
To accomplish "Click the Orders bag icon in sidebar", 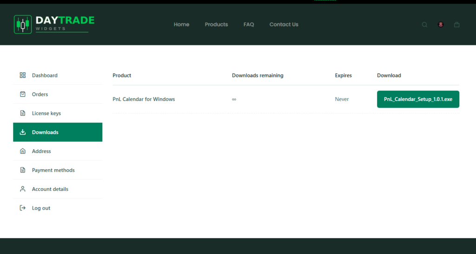I will tap(23, 94).
